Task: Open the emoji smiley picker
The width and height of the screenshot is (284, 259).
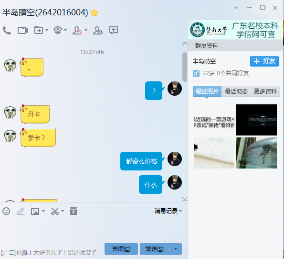Action: (6, 211)
